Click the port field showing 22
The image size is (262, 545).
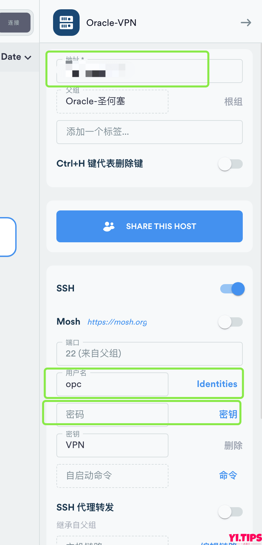pyautogui.click(x=149, y=354)
